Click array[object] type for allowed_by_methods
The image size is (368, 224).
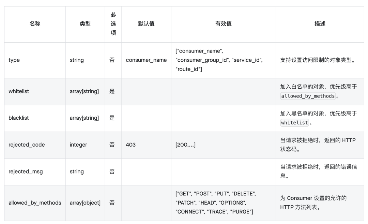tap(85, 203)
